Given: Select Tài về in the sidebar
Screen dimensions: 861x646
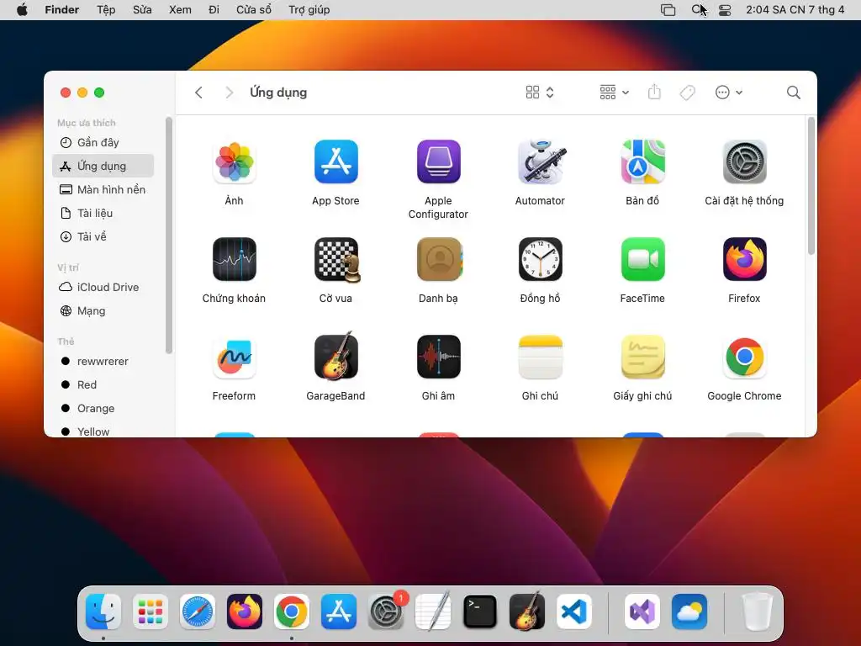Looking at the screenshot, I should (x=103, y=236).
